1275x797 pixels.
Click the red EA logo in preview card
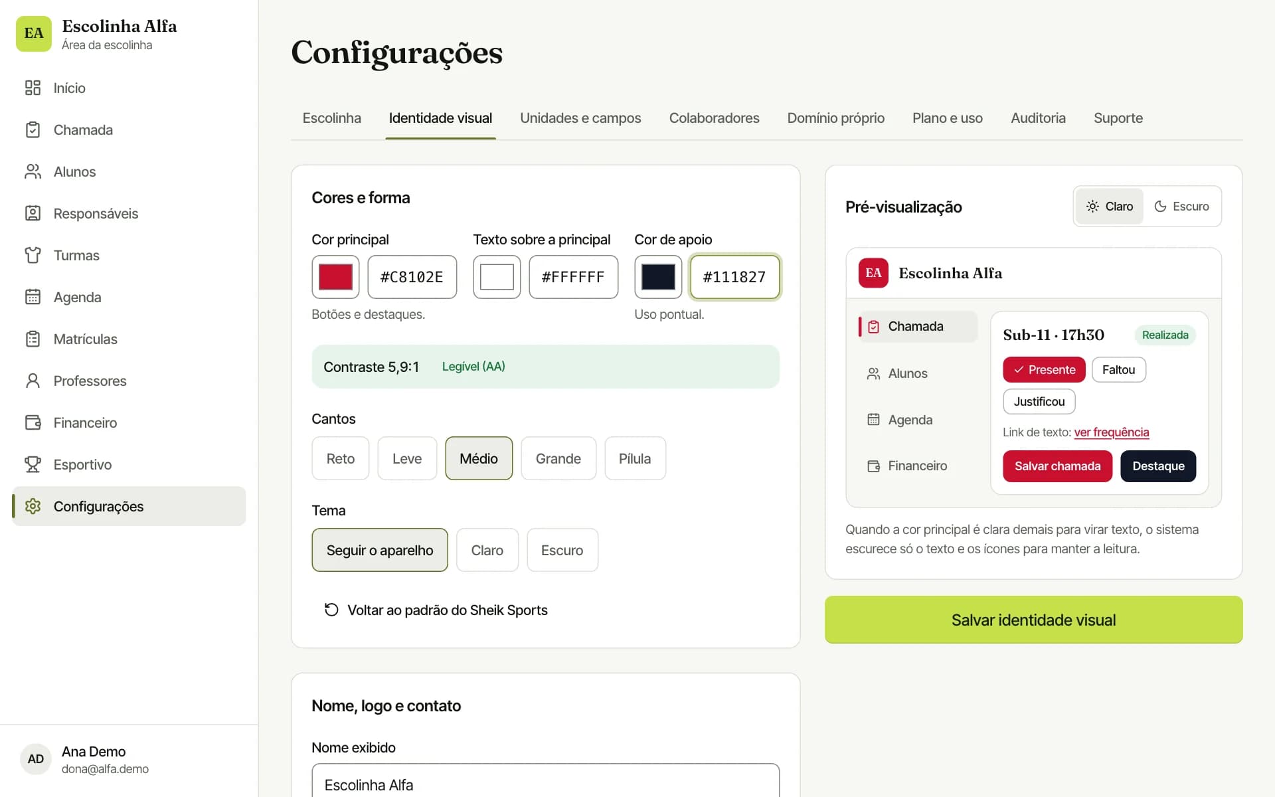[x=873, y=273]
